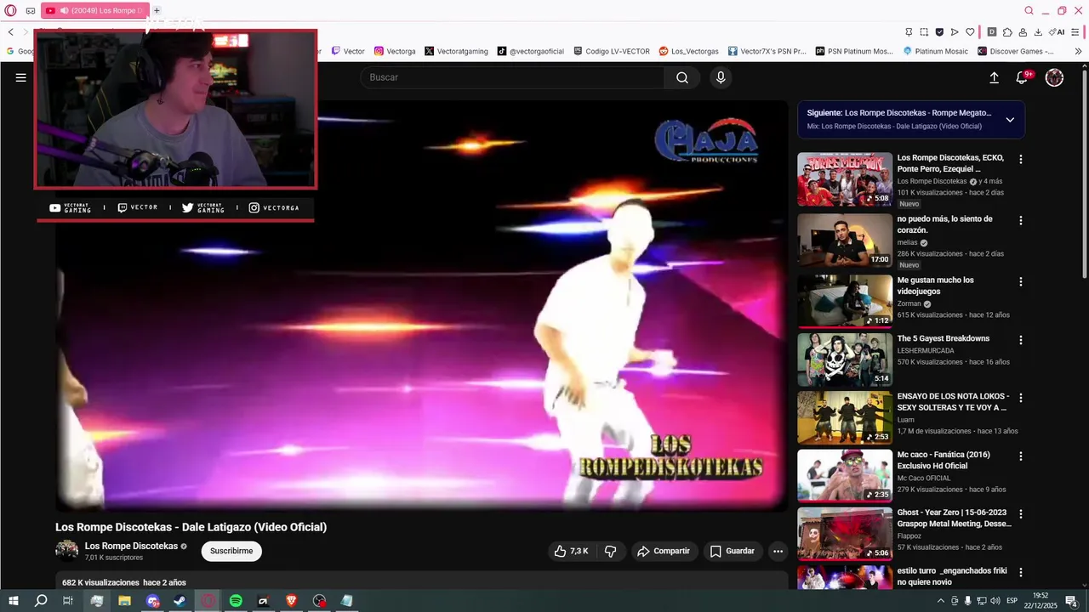The width and height of the screenshot is (1089, 612).
Task: Click the YouTube Buscar search field
Action: (x=512, y=77)
